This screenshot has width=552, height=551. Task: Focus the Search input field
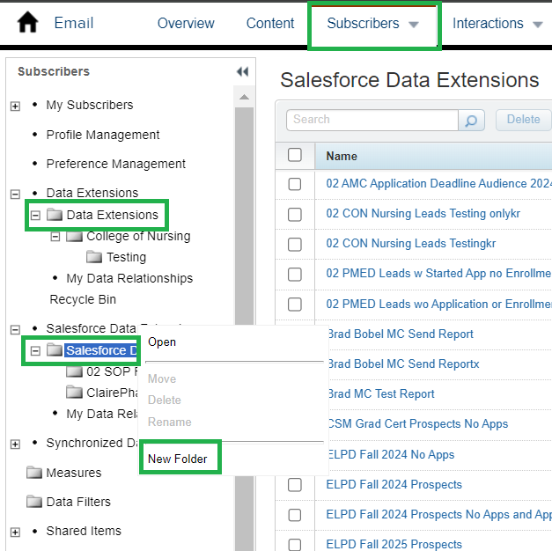372,120
